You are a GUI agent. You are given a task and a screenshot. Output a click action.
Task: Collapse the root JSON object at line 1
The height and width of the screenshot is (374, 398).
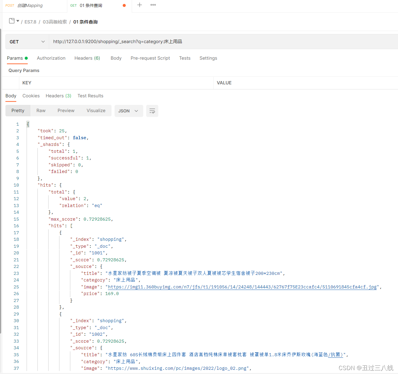click(28, 124)
